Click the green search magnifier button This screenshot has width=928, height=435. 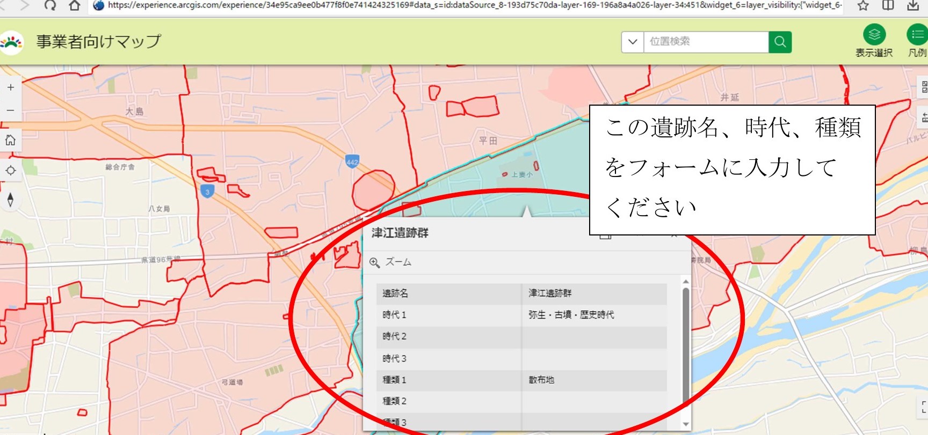[x=780, y=42]
